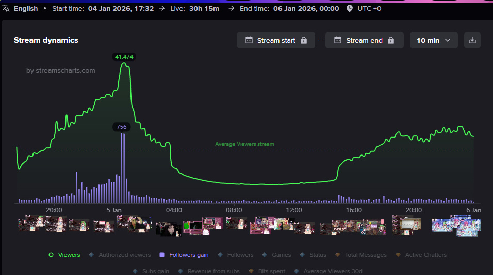
Task: Click the Stream start date button
Action: tap(276, 40)
